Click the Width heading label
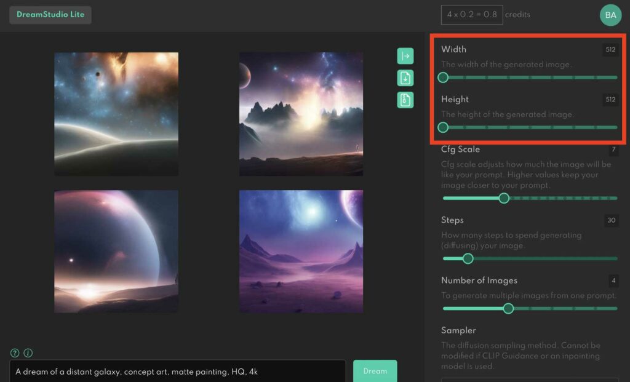The height and width of the screenshot is (382, 630). 453,49
